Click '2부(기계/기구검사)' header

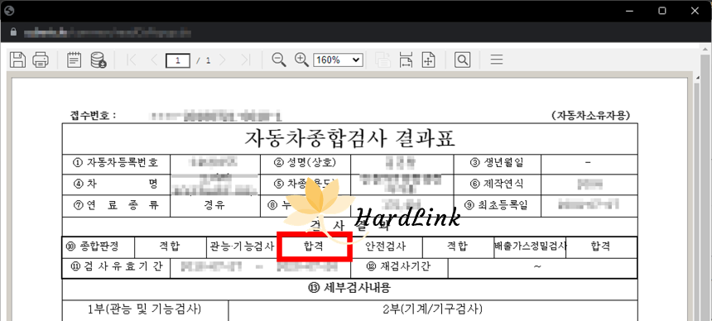[x=433, y=310]
